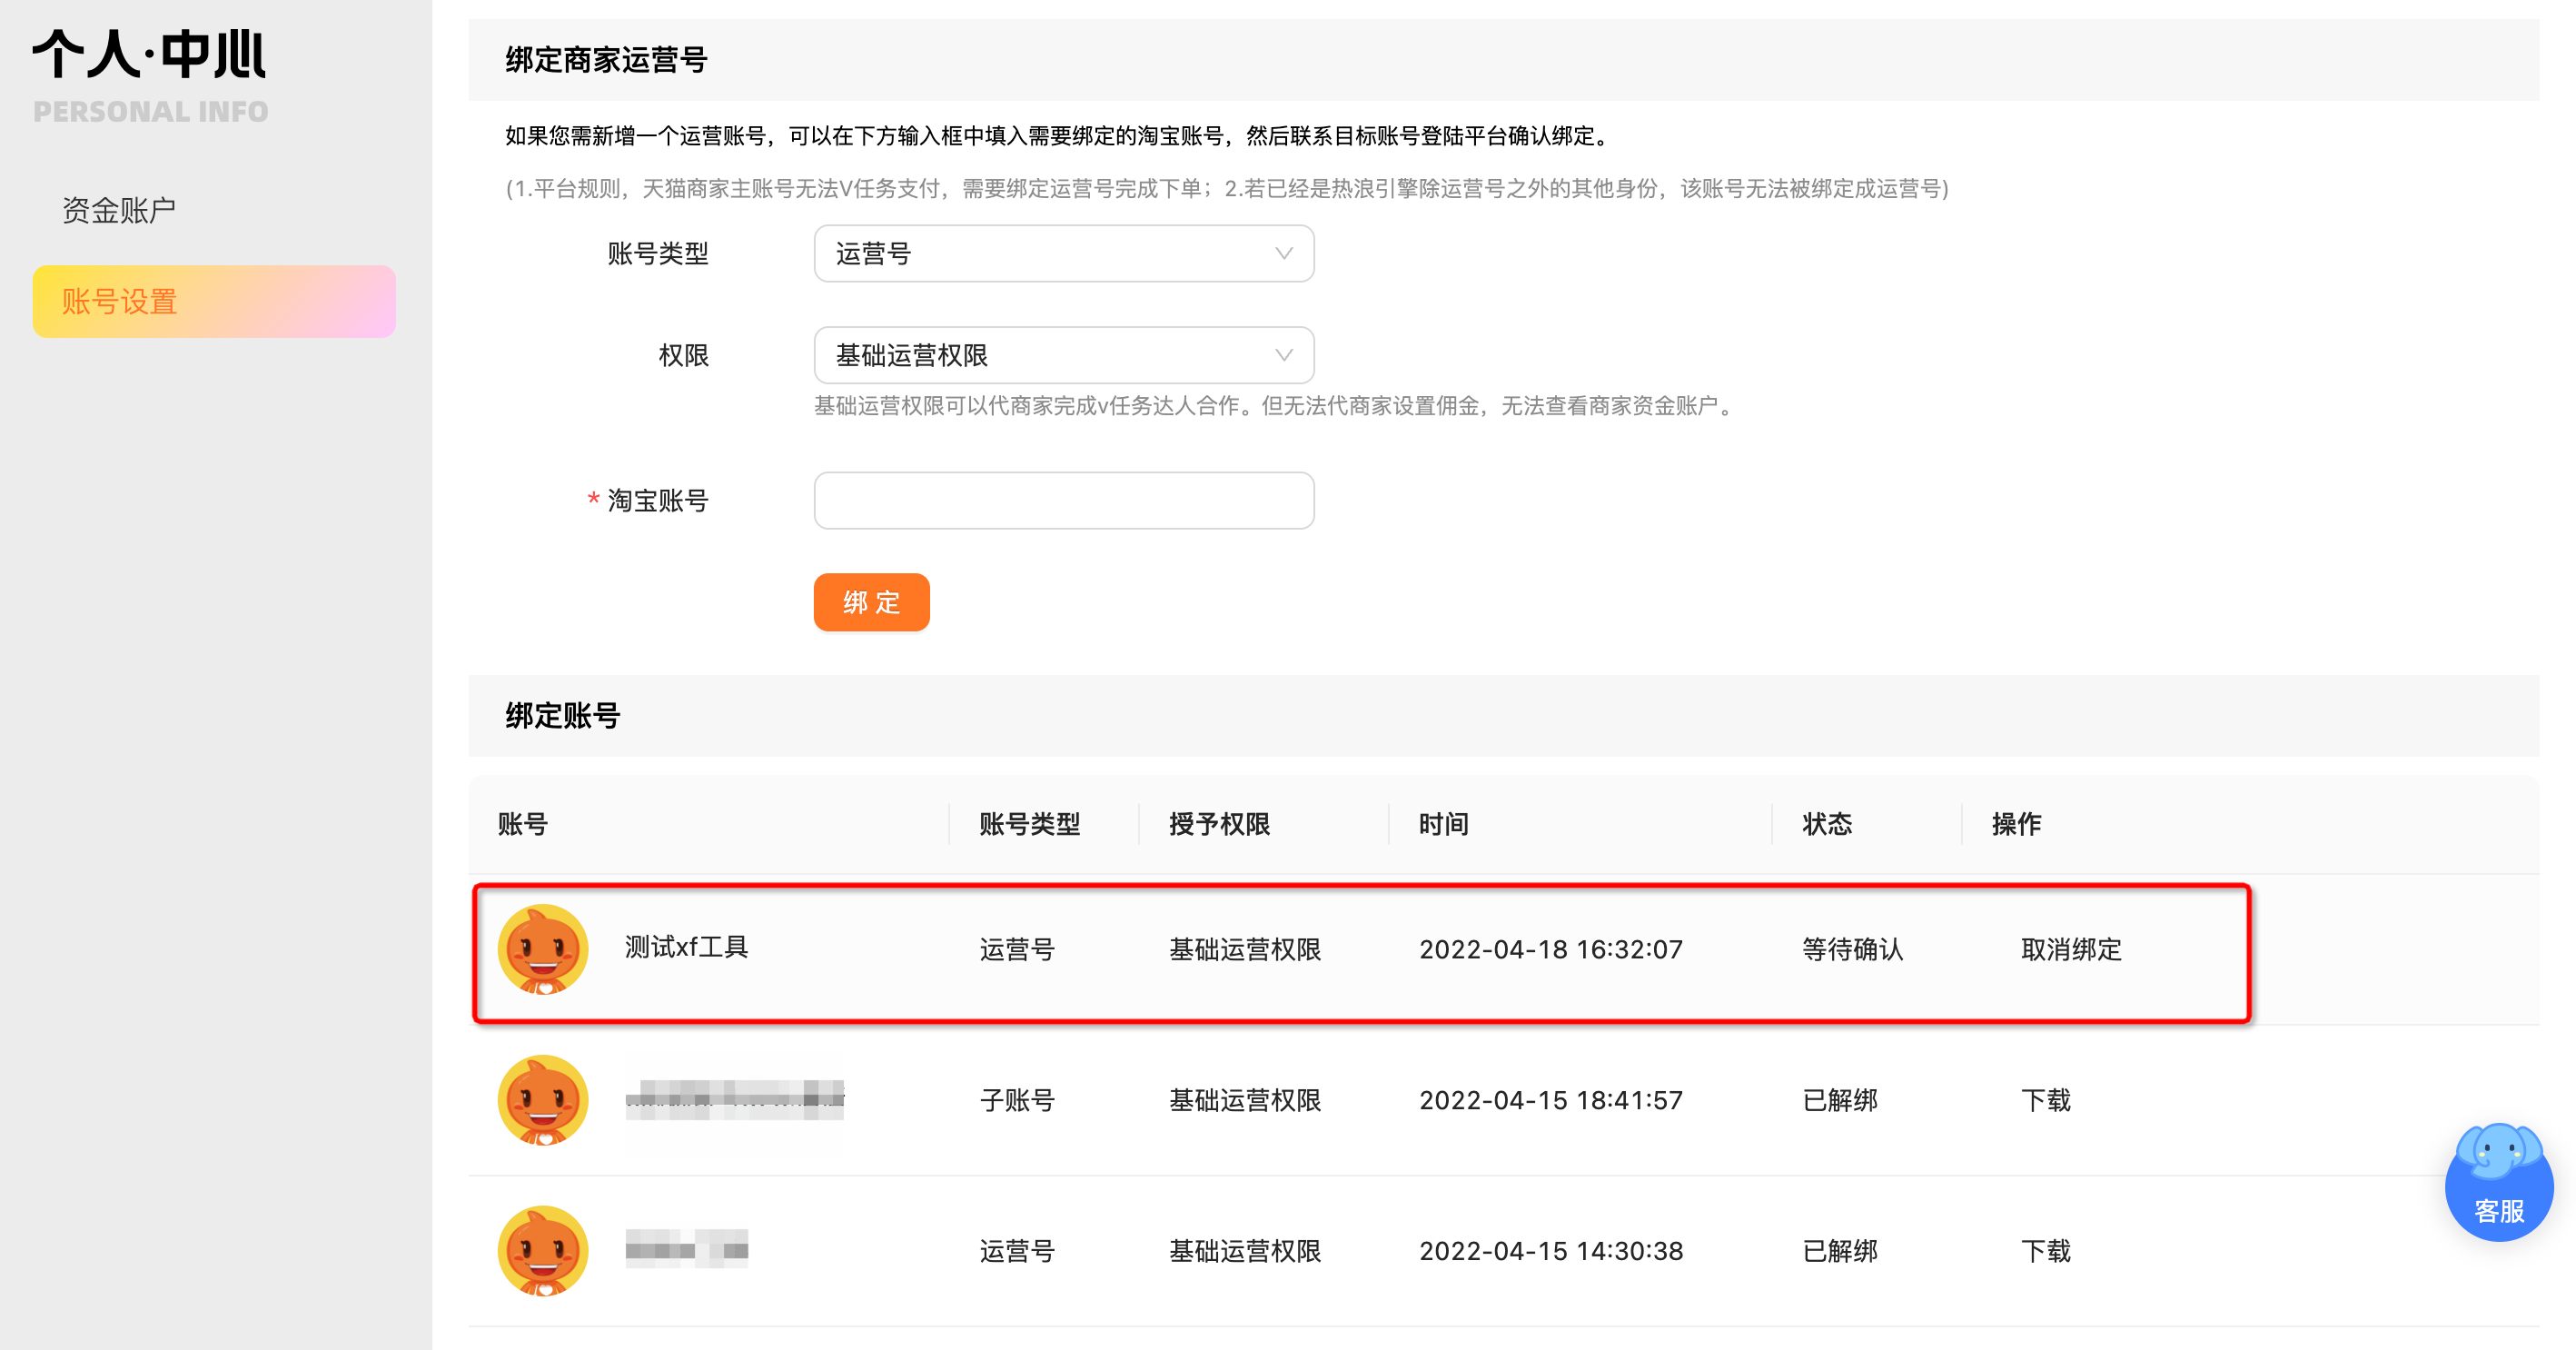Click the avatar in the 子账号 row
This screenshot has width=2576, height=1350.
[543, 1100]
